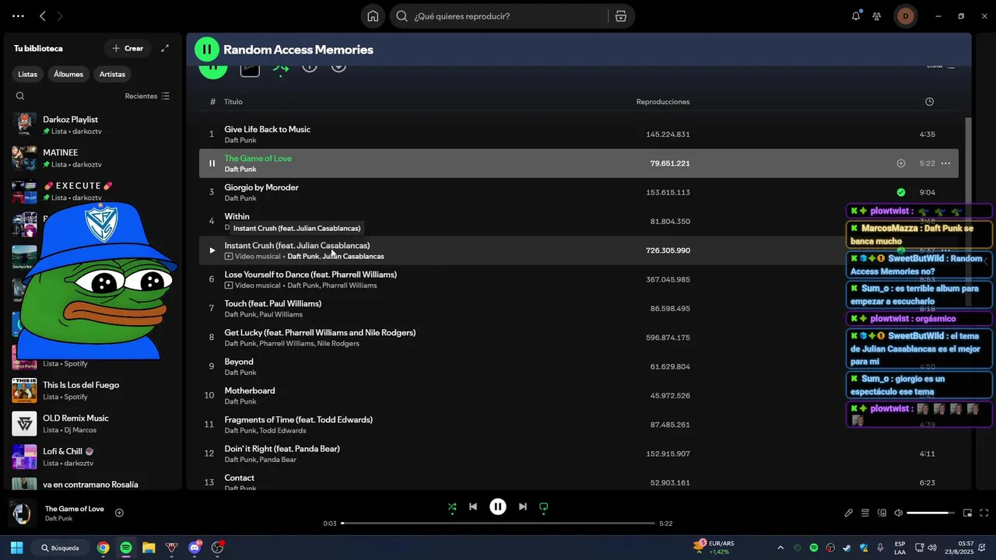The height and width of the screenshot is (560, 996).
Task: Add current song to library with plus icon
Action: point(119,513)
